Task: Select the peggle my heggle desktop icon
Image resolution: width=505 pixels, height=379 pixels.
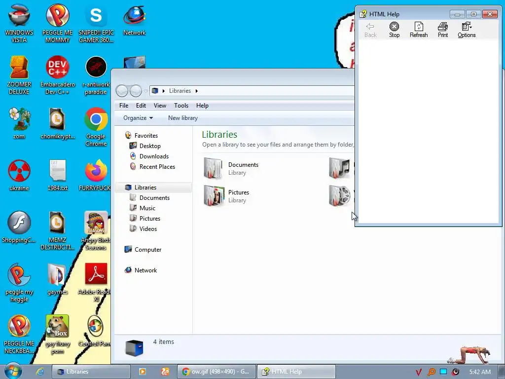Action: [19, 283]
